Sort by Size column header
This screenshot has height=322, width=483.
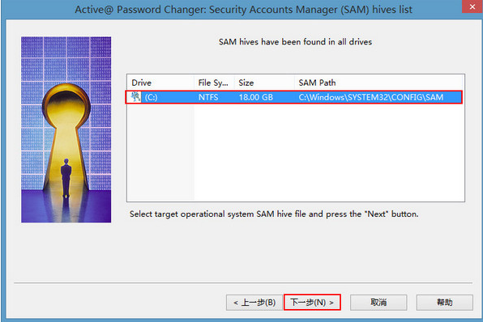264,83
